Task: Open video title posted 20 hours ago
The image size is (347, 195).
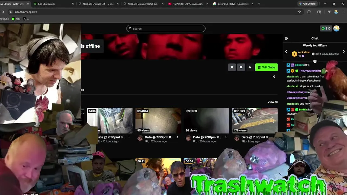Action: pyautogui.click(x=207, y=137)
